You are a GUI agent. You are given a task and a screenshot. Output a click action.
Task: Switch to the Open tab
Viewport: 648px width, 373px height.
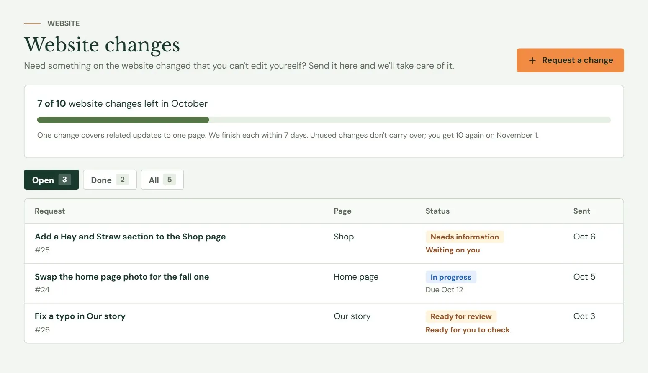point(51,180)
